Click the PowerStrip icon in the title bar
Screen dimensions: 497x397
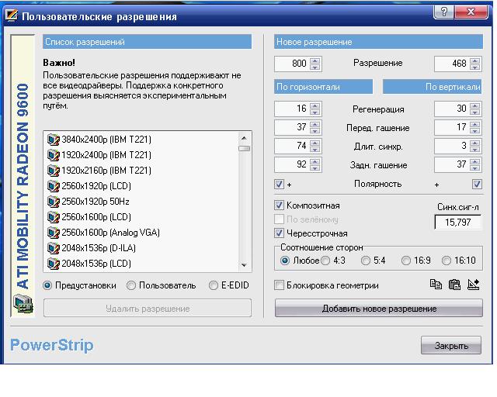pos(11,16)
